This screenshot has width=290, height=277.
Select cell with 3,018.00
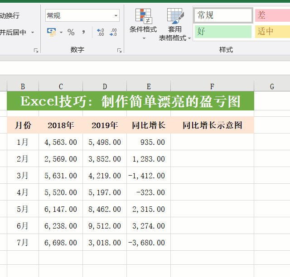[x=105, y=243]
